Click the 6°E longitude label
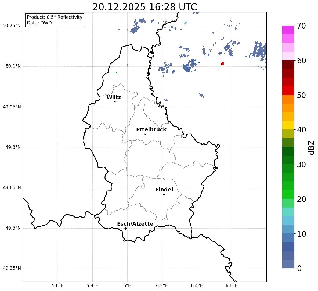 point(127,286)
